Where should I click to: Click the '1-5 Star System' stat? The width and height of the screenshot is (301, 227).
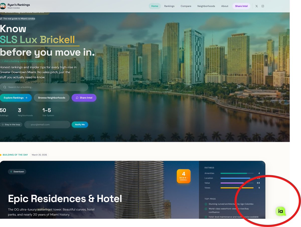pos(48,112)
